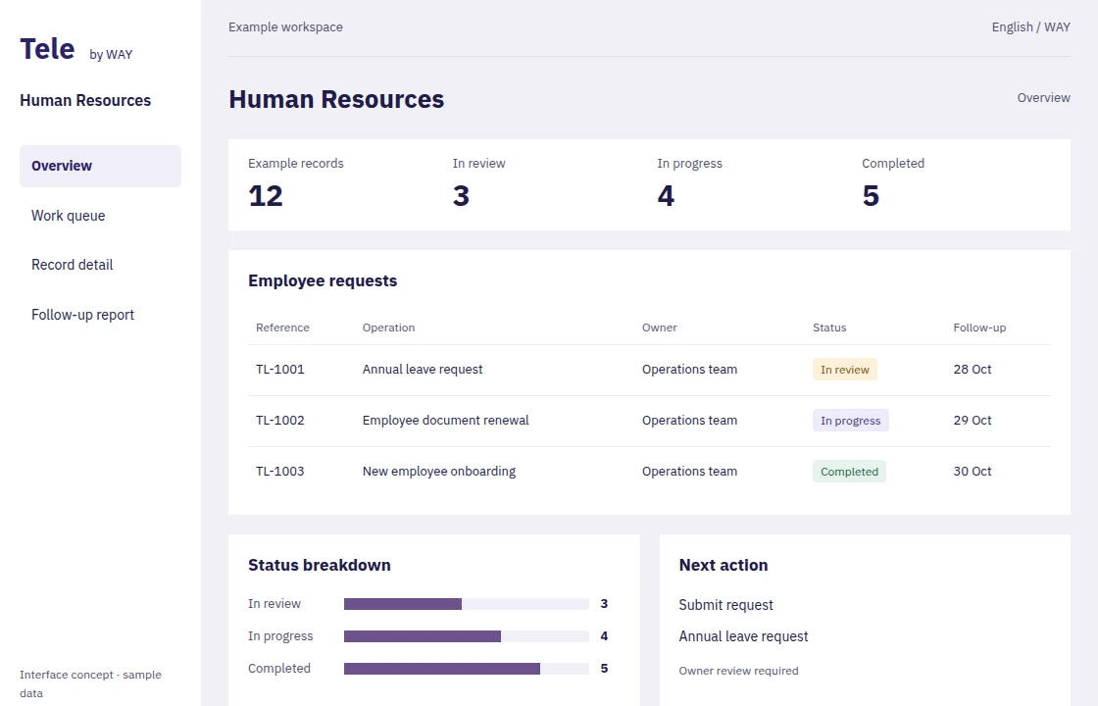
Task: Click the Completed count 5 stat
Action: point(893,184)
